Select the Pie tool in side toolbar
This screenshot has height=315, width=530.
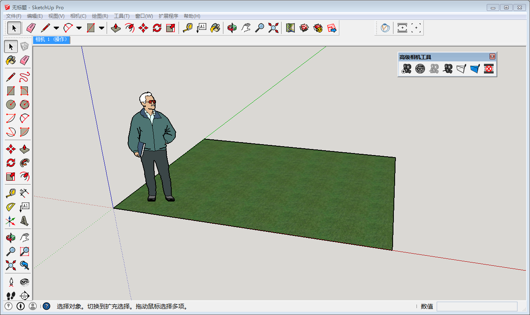pos(25,132)
